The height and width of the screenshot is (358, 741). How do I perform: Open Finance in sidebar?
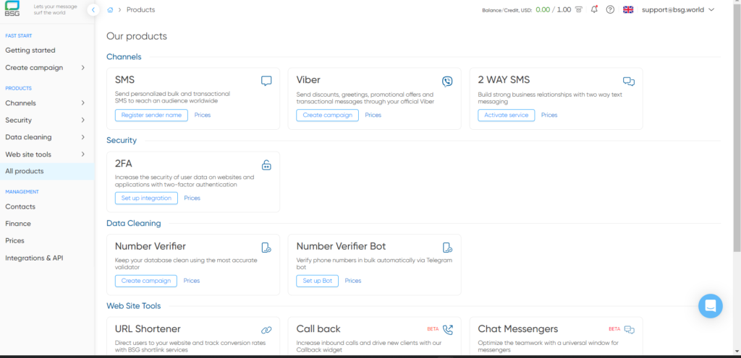[x=18, y=224]
